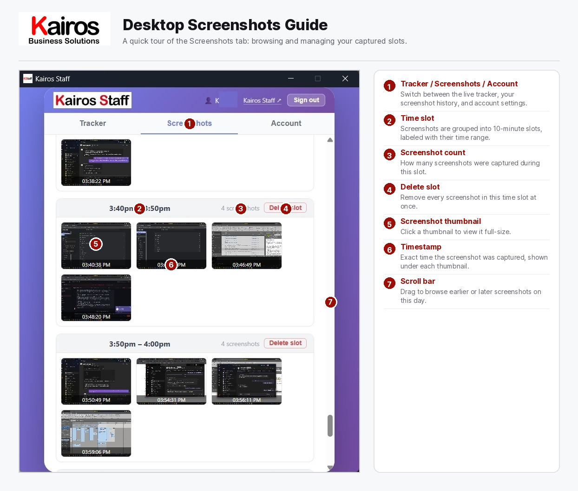
Task: Open the 03:38:22 PM screenshot thumbnail
Action: point(96,163)
